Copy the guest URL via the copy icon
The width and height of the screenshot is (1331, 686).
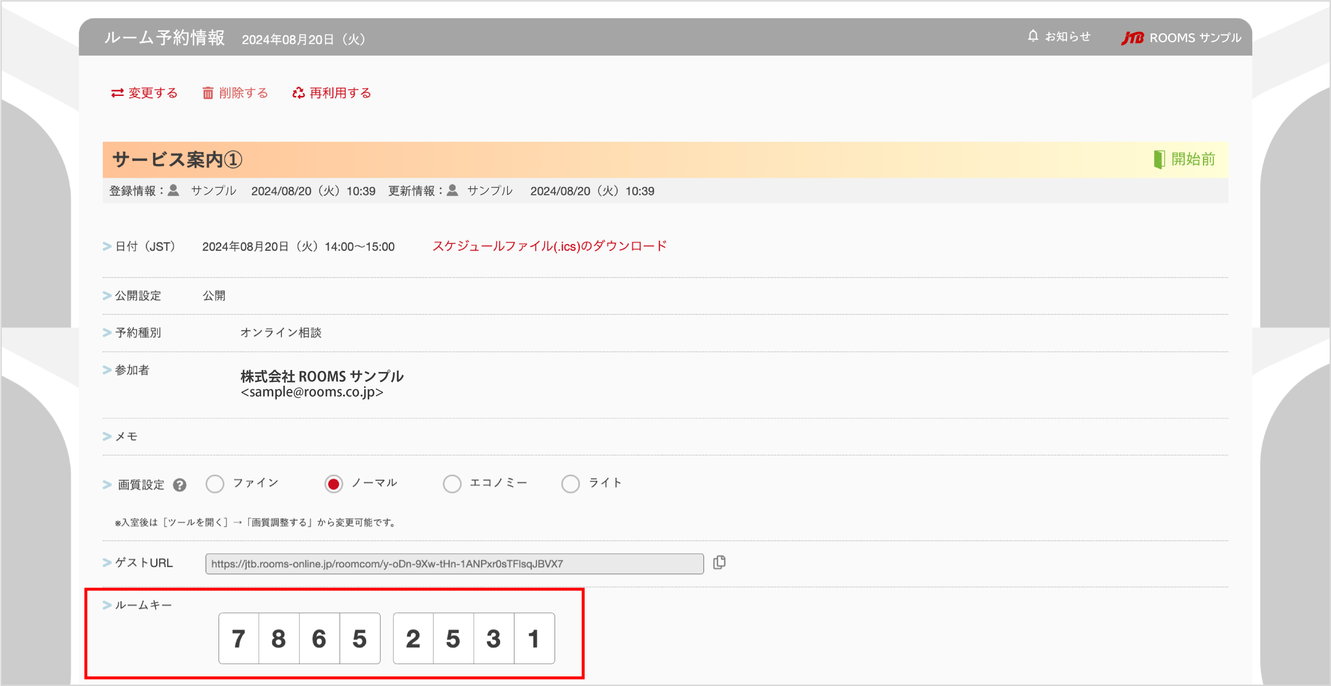coord(719,563)
